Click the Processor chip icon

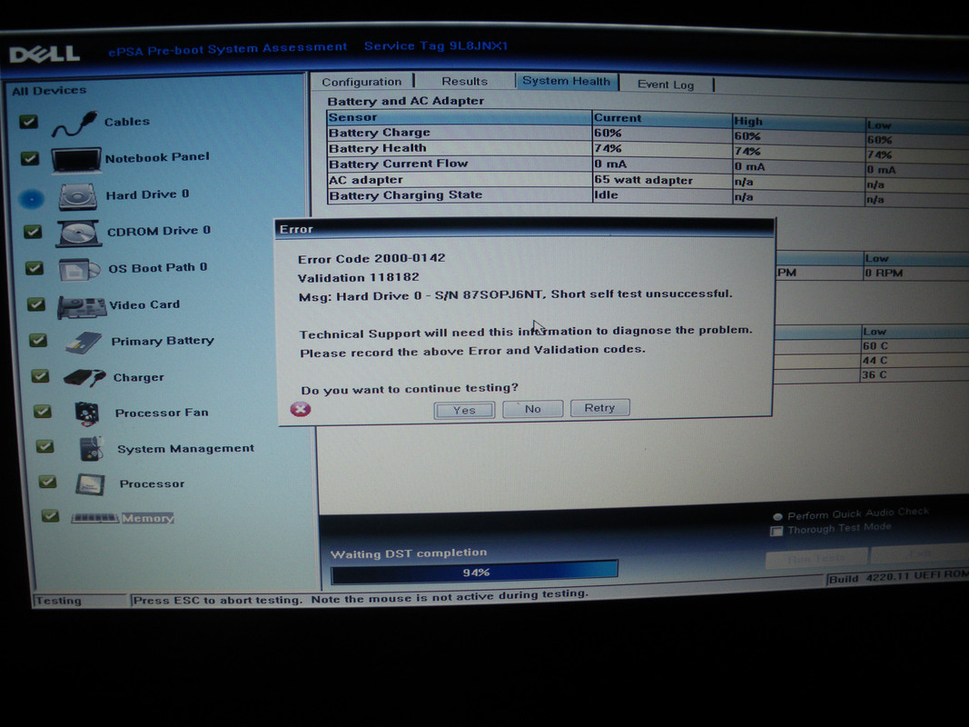(90, 484)
